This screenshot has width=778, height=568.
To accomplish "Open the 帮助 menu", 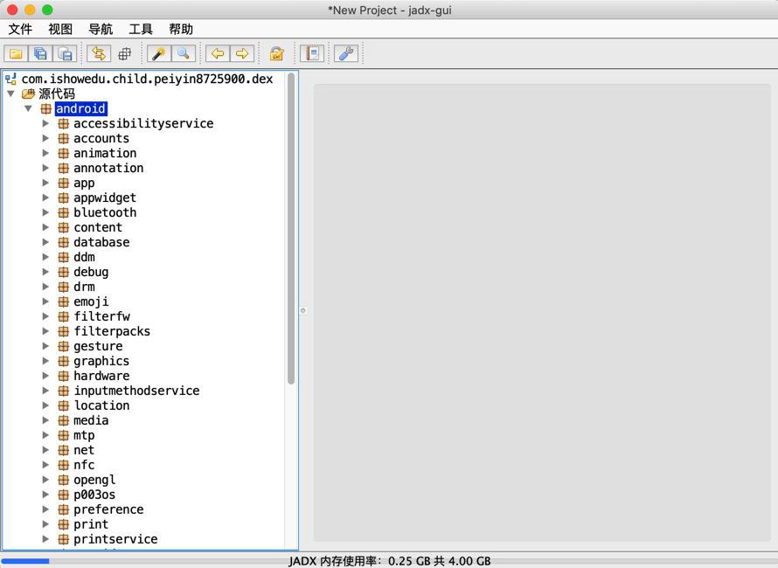I will tap(181, 29).
